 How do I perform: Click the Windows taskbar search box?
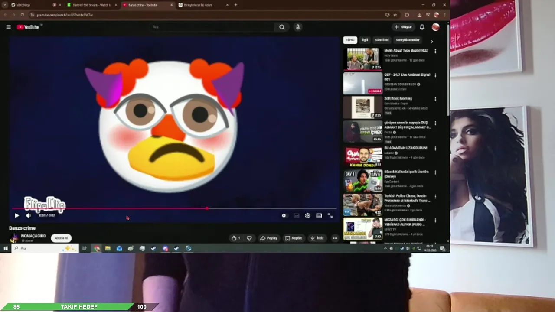[45, 248]
